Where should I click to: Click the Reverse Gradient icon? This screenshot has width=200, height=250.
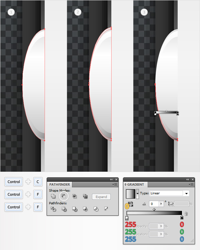pos(131,204)
